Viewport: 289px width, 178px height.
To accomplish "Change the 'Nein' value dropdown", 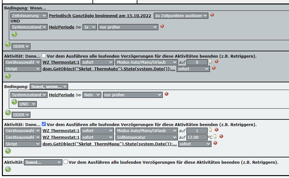I will pyautogui.click(x=92, y=95).
